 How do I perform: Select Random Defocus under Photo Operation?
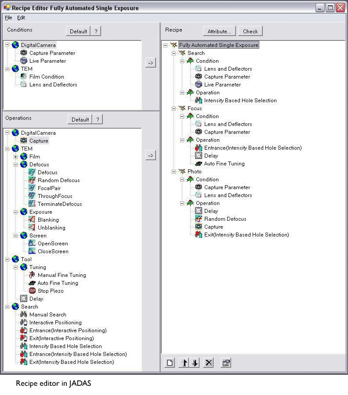225,219
